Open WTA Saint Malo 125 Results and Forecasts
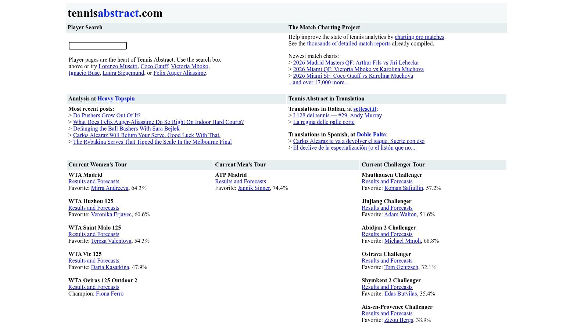This screenshot has width=588, height=330. point(94,234)
